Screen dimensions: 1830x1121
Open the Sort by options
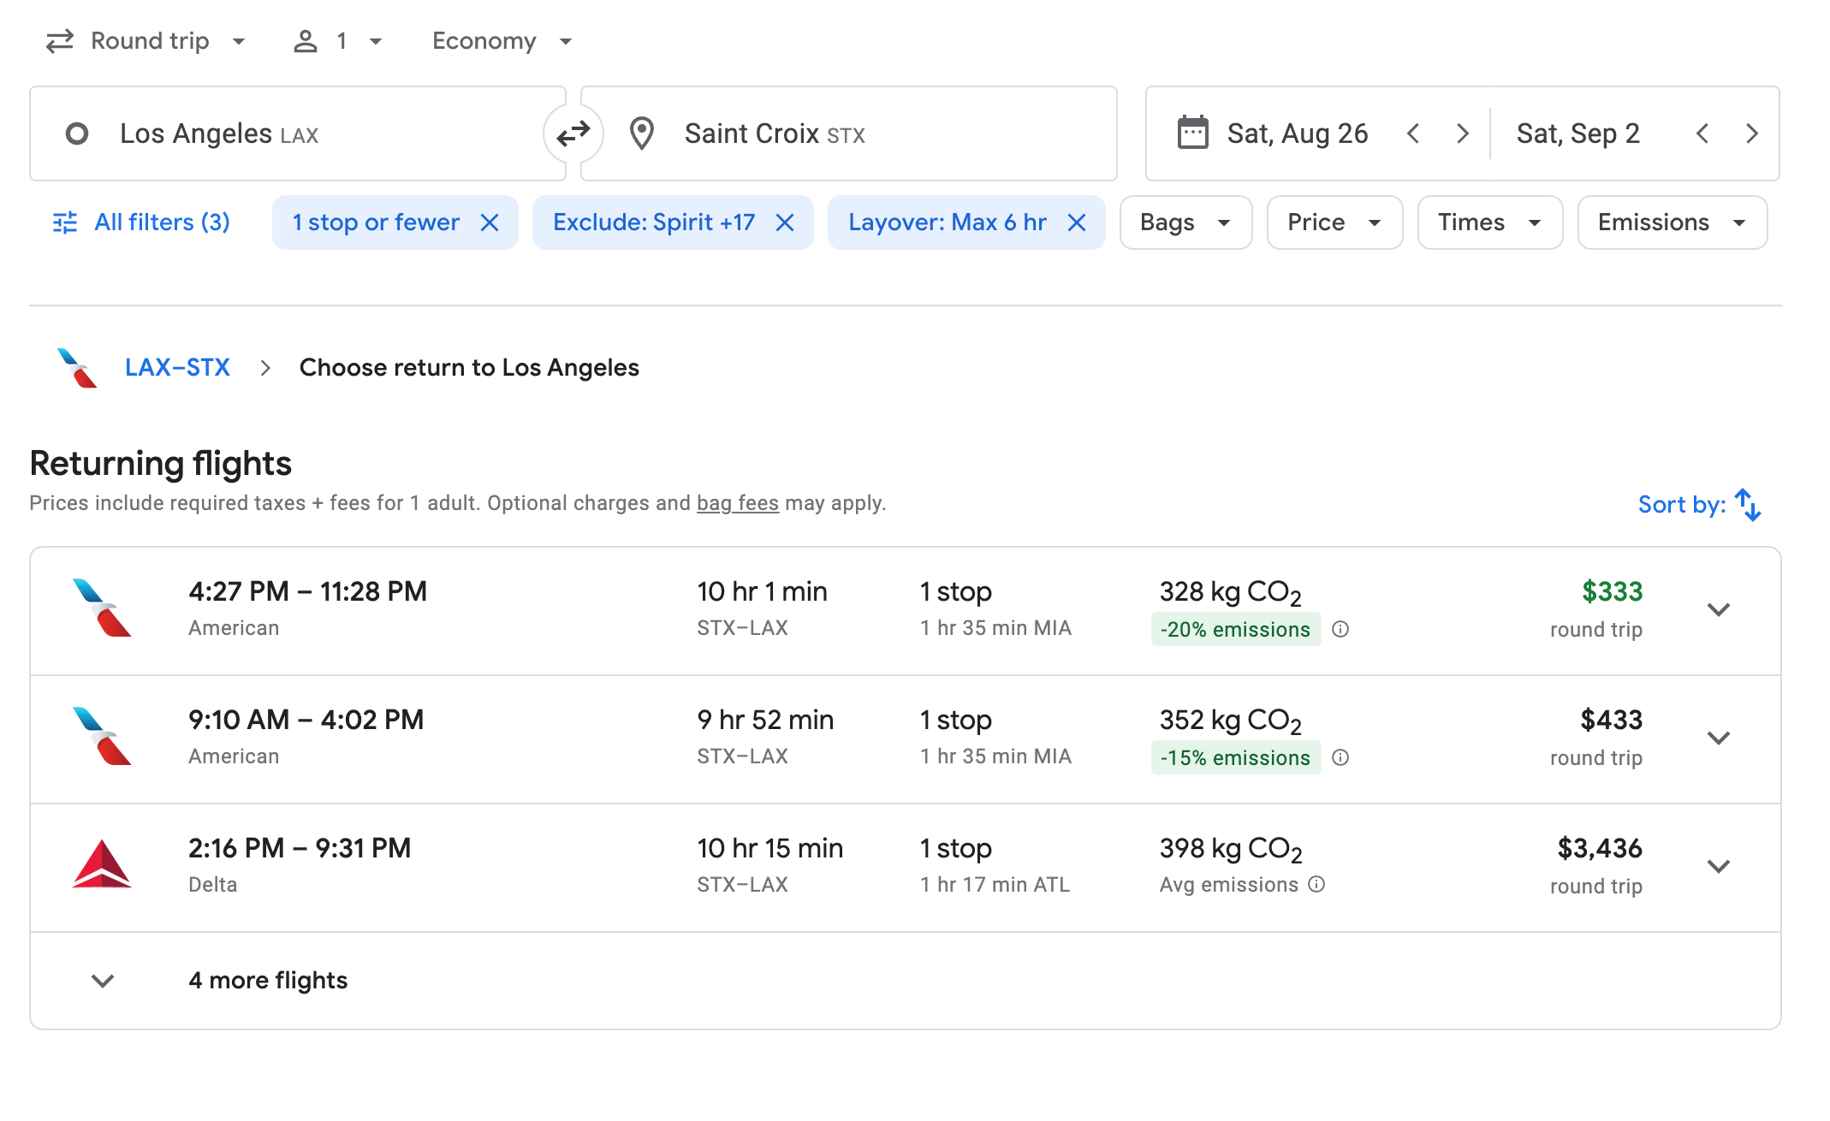click(1699, 504)
